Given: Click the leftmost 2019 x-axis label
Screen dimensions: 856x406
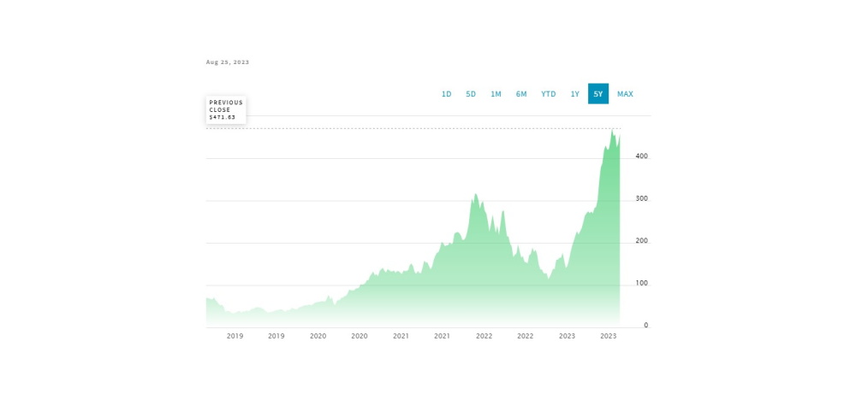Looking at the screenshot, I should [235, 336].
